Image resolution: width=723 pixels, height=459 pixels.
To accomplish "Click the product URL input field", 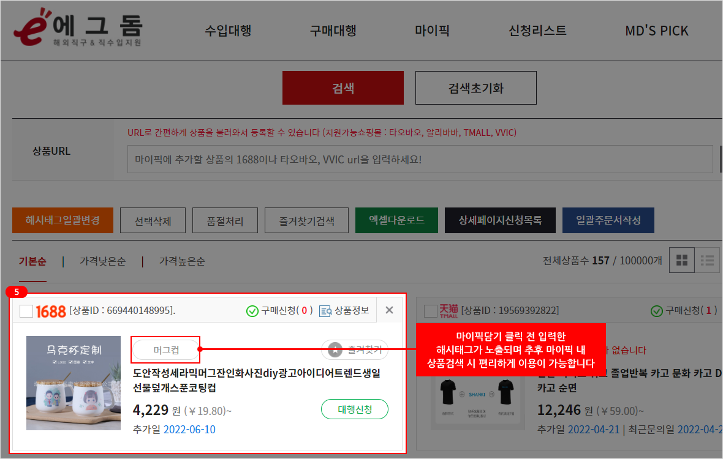I will [420, 159].
